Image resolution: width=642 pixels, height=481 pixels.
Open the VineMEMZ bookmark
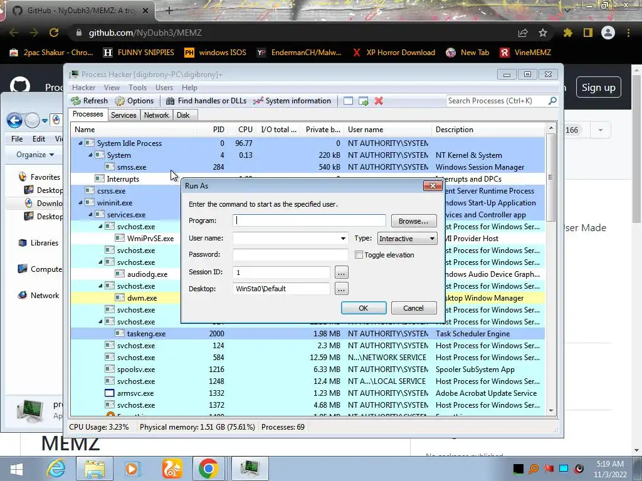[526, 53]
